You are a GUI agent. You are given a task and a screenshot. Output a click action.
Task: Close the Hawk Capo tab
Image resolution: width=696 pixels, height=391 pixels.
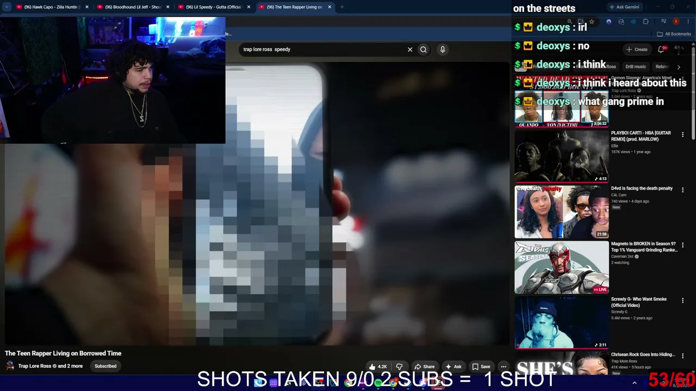point(86,7)
